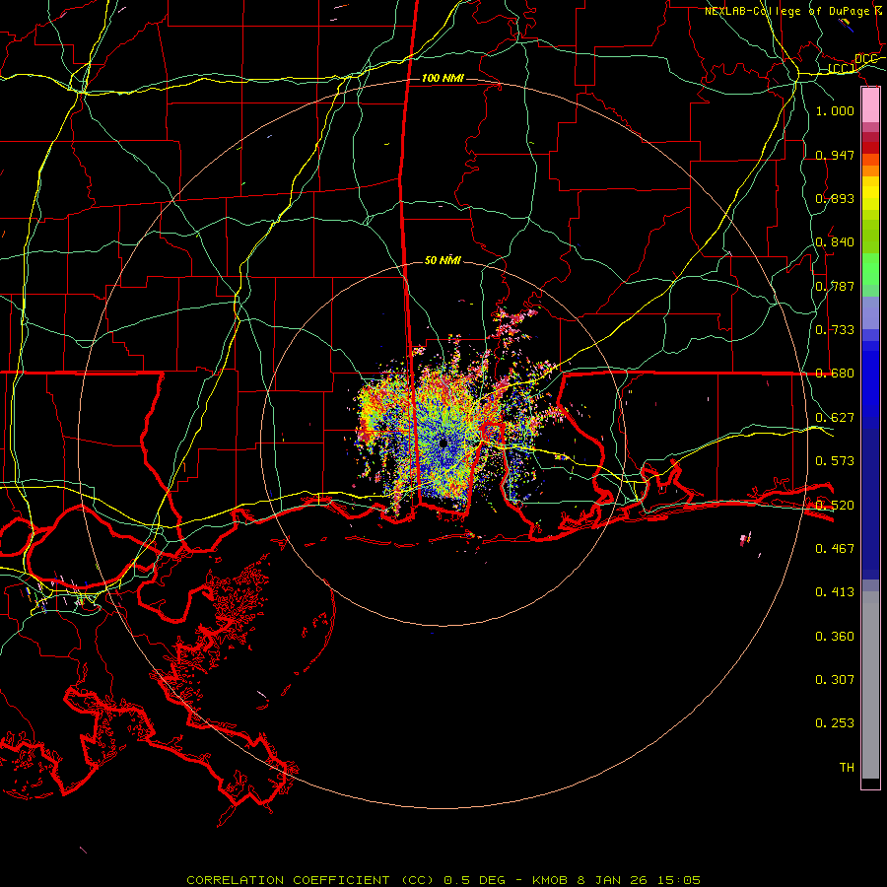Click the 1.000 value on the color scale
Image resolution: width=887 pixels, height=887 pixels.
(x=835, y=110)
